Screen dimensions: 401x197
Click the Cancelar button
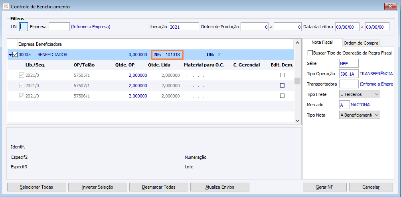click(x=371, y=187)
